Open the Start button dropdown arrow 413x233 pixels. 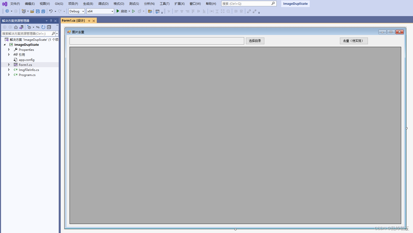click(129, 11)
